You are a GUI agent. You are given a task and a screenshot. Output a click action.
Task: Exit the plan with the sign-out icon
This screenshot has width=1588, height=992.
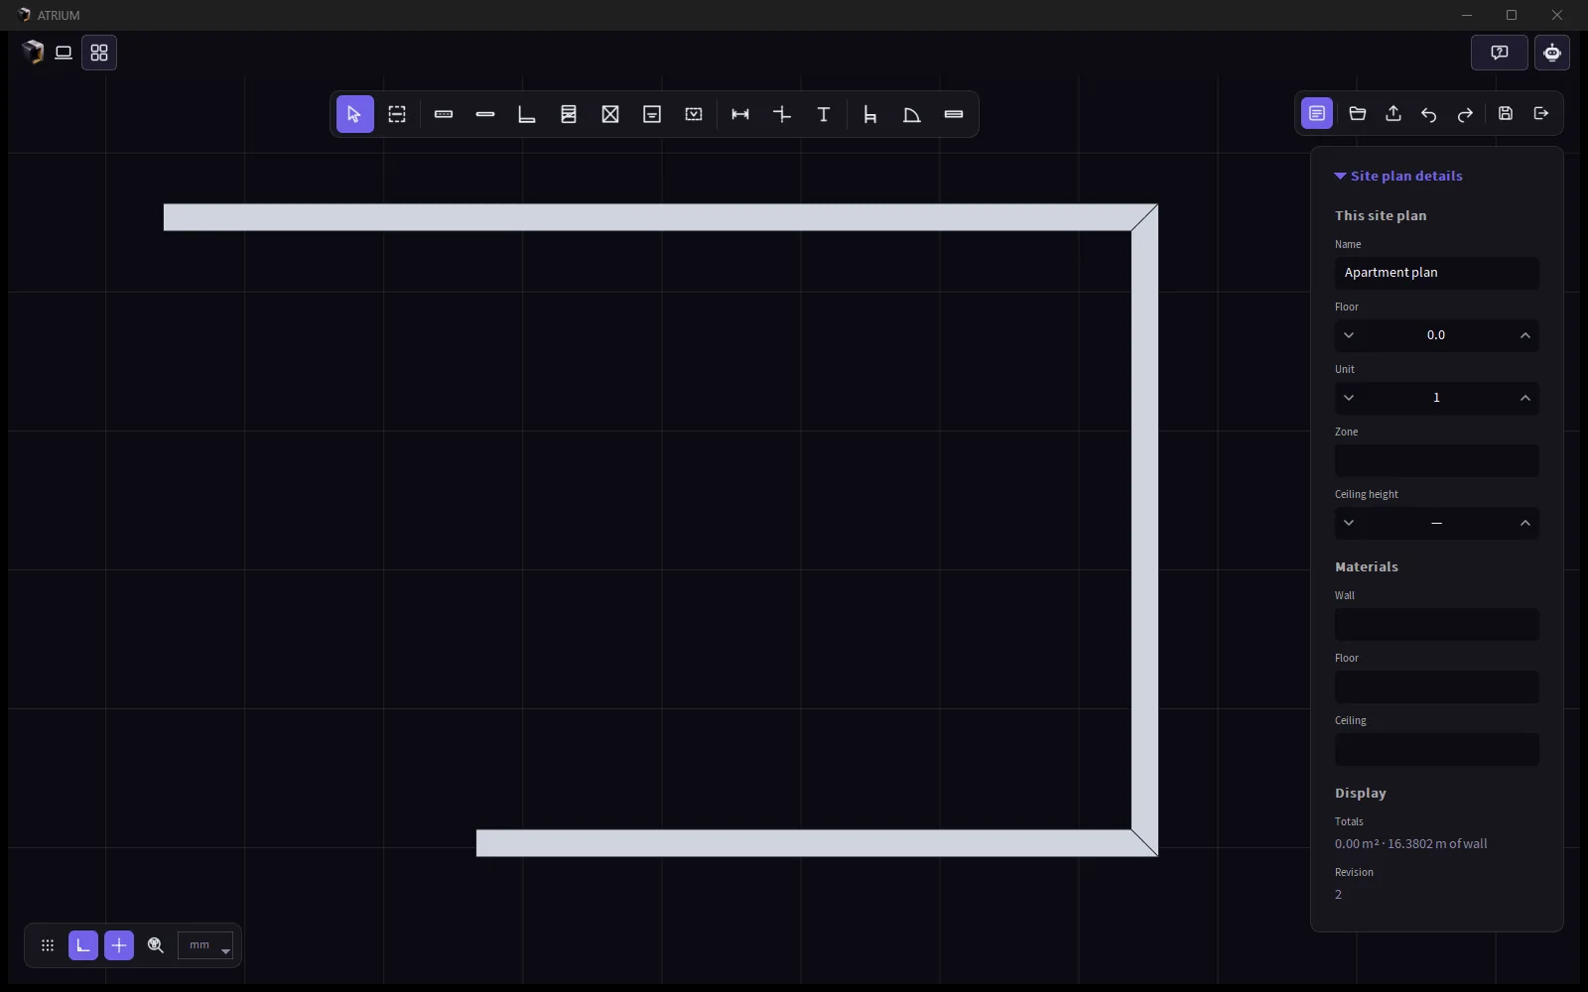1541,113
